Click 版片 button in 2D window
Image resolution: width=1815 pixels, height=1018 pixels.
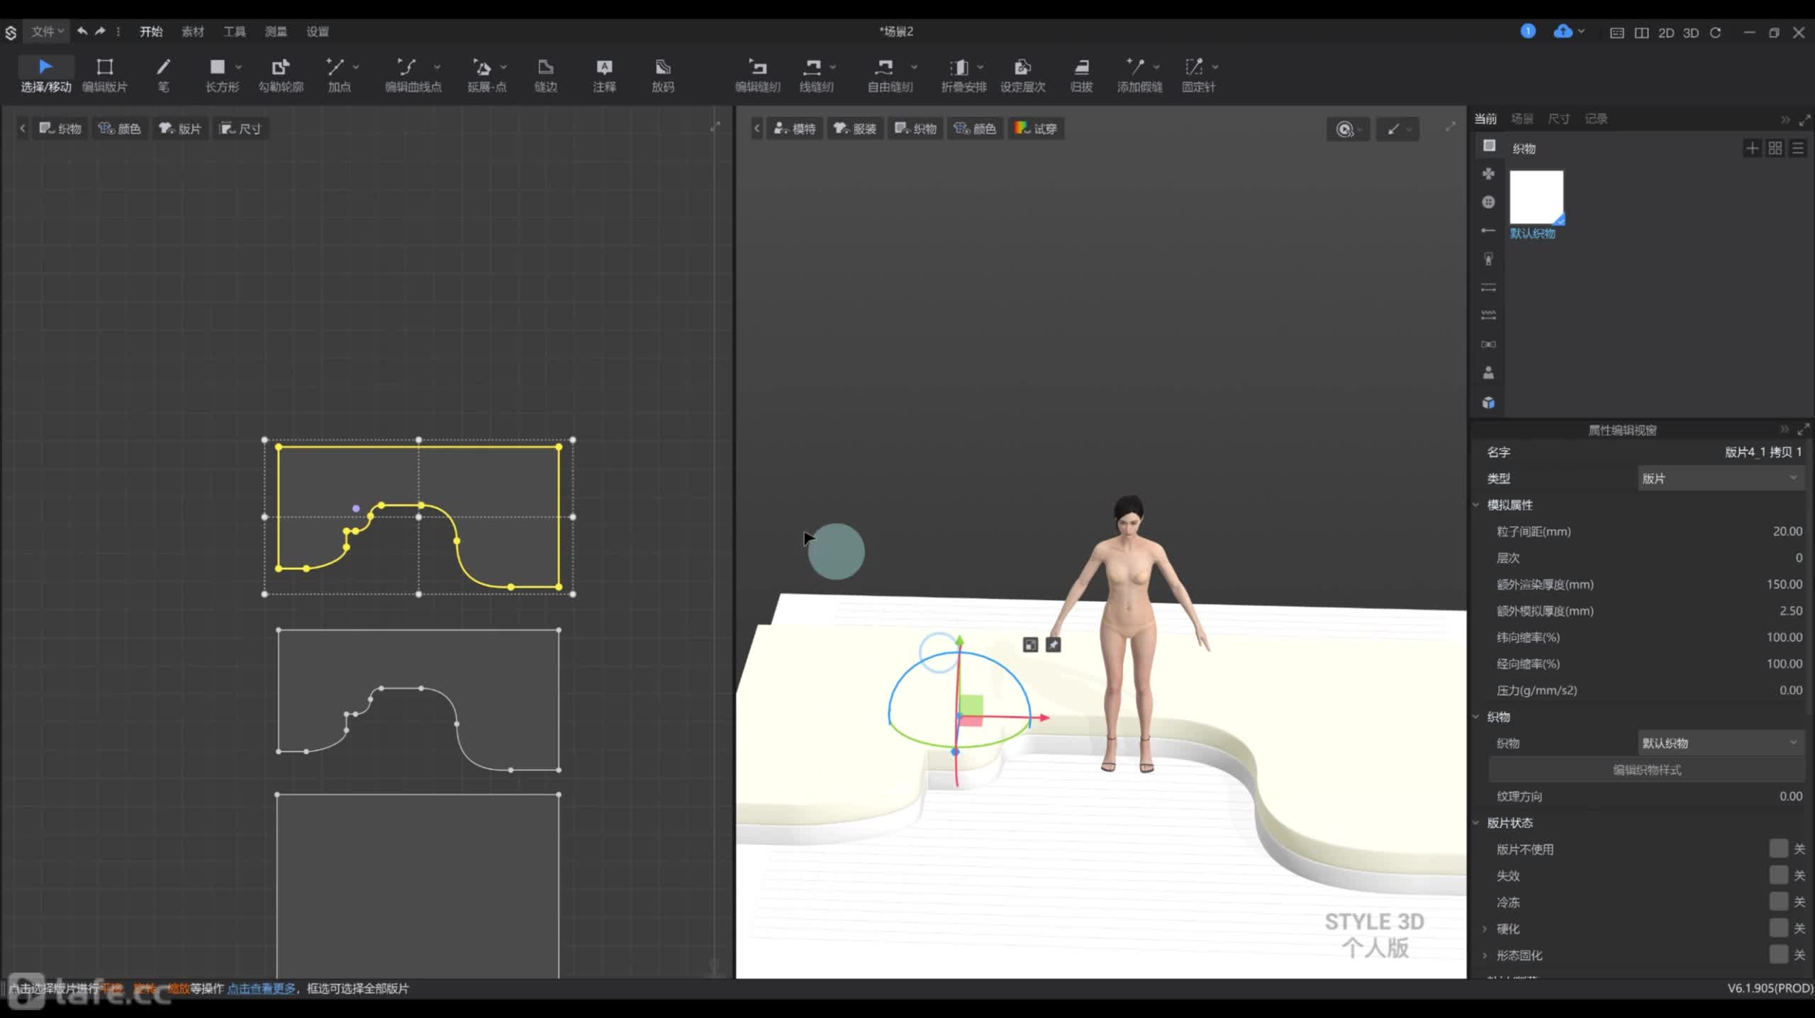click(180, 128)
